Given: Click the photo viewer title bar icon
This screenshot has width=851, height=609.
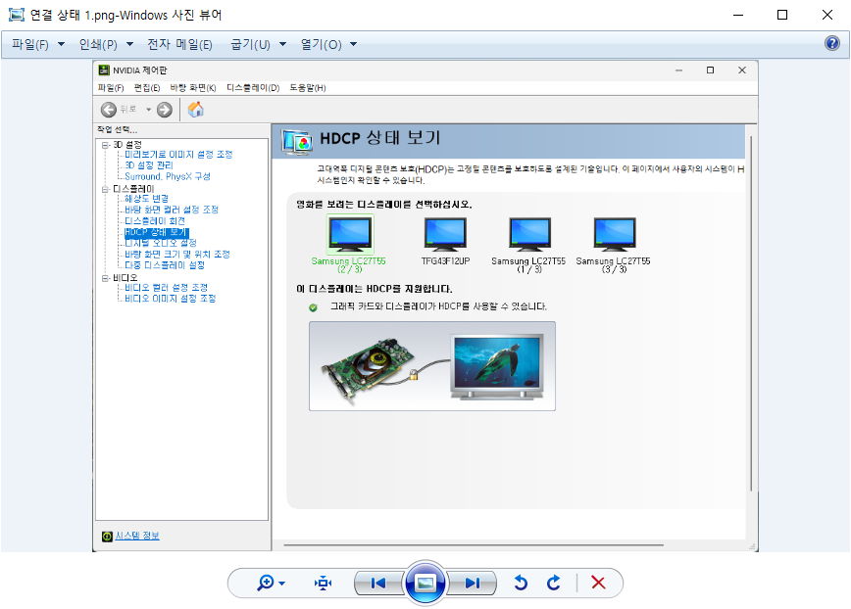Looking at the screenshot, I should coord(17,15).
